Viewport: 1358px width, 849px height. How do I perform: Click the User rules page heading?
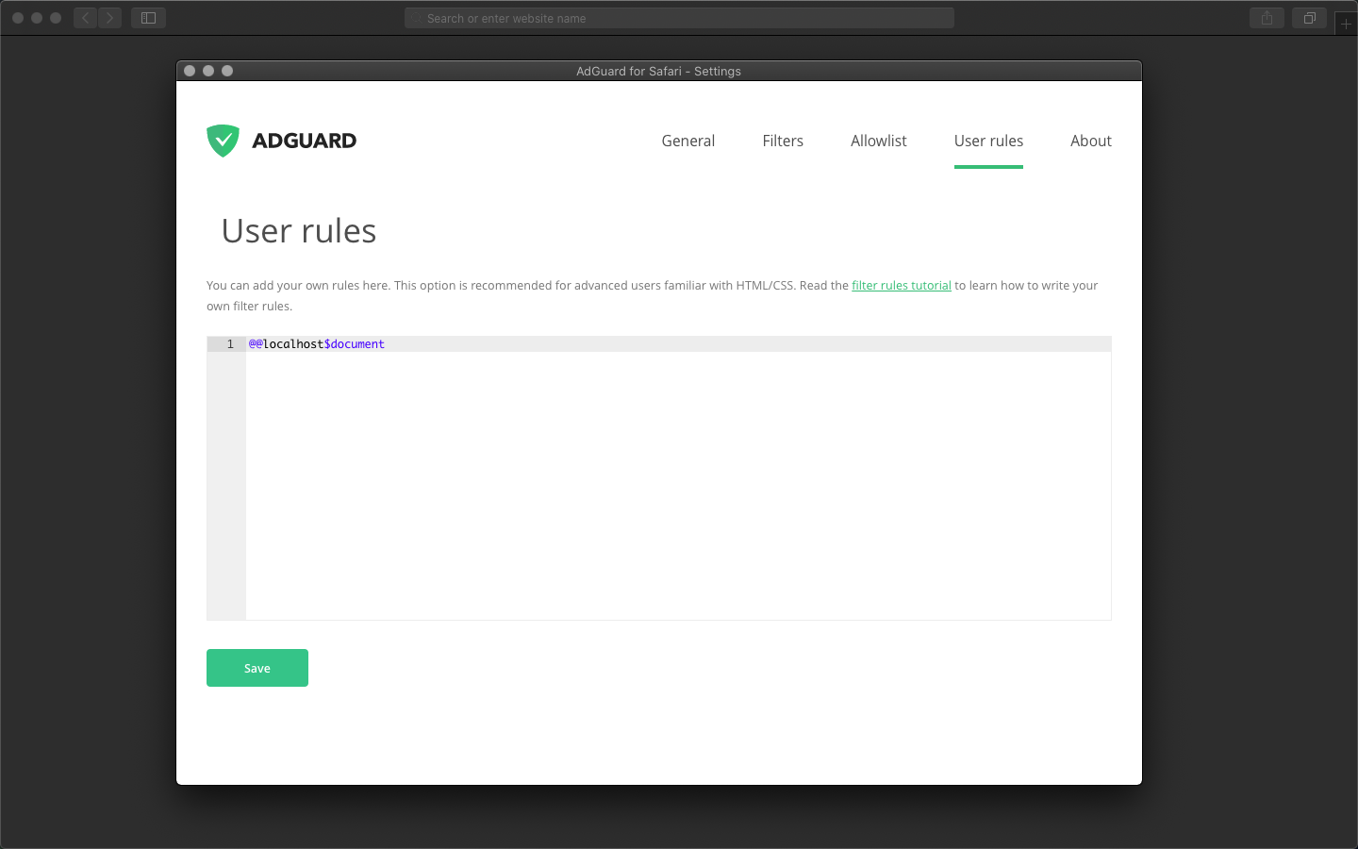coord(298,230)
